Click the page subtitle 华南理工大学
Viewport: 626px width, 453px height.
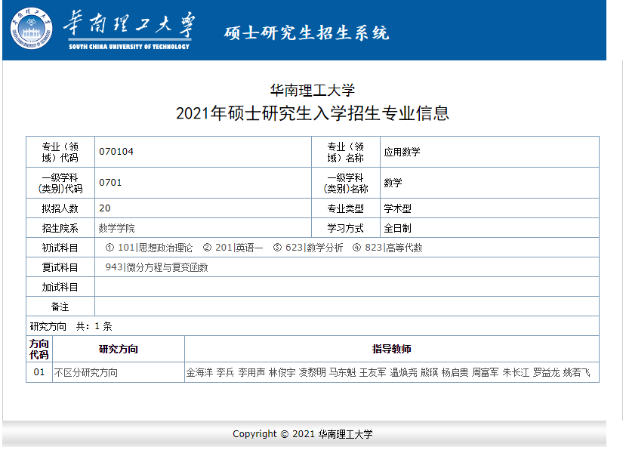tap(312, 90)
